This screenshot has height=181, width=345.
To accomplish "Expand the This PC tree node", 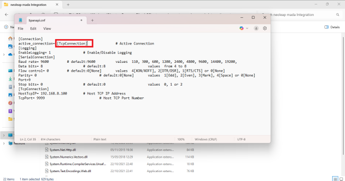I will click(x=4, y=135).
